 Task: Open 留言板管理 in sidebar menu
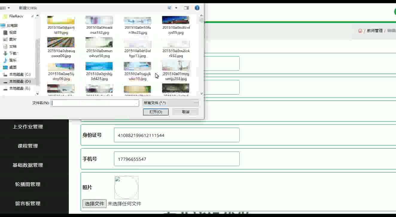click(28, 204)
